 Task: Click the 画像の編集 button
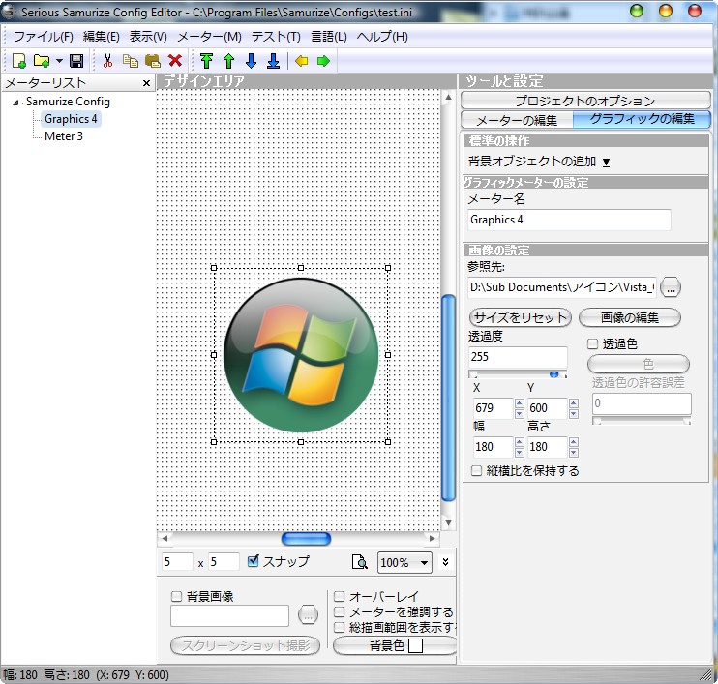630,317
